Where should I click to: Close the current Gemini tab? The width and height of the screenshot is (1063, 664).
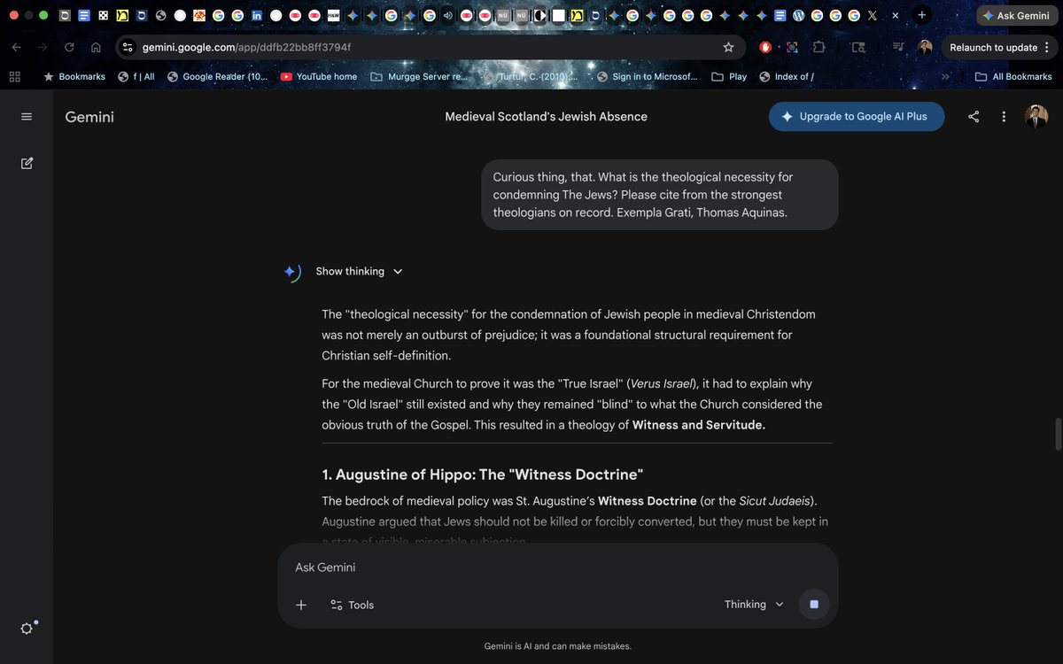point(895,15)
